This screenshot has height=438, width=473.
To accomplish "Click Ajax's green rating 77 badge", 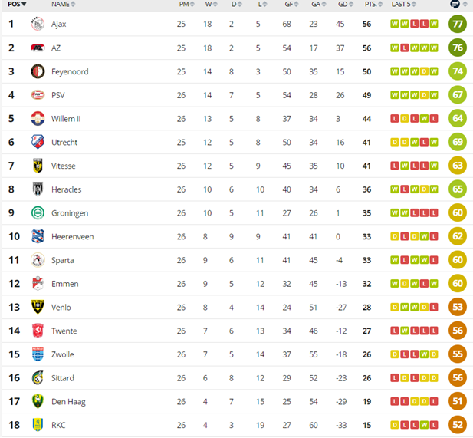I will pos(458,24).
